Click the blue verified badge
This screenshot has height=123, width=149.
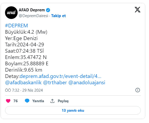(48, 10)
